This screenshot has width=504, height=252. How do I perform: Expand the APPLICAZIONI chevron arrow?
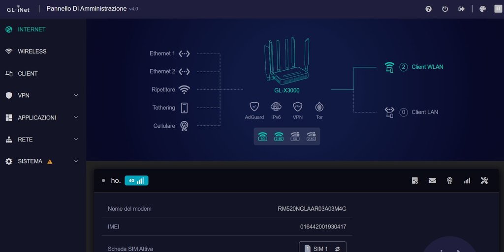tap(76, 117)
